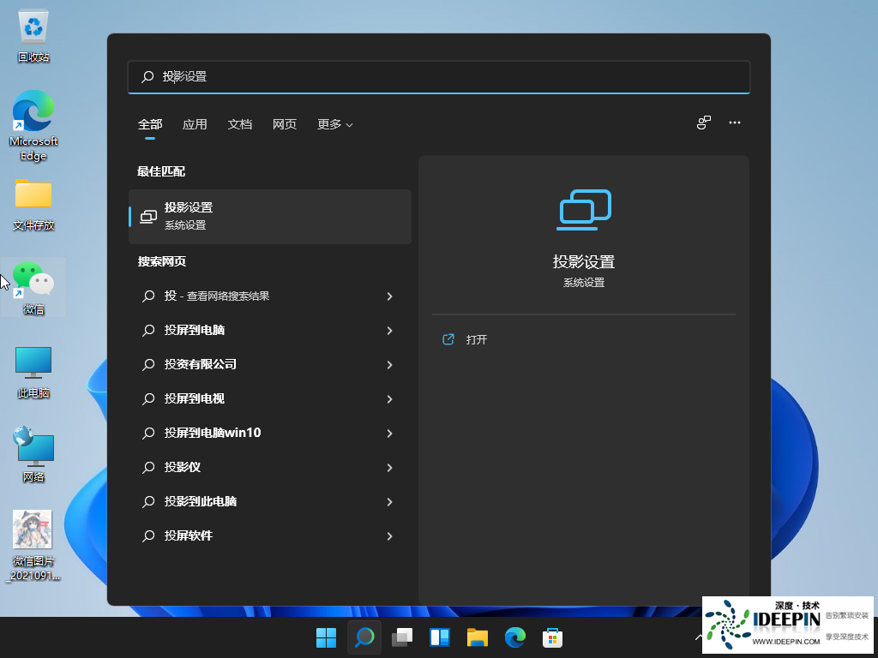This screenshot has height=658, width=878.
Task: Expand arrow for 投 - 查看网络搜索结果
Action: 390,296
